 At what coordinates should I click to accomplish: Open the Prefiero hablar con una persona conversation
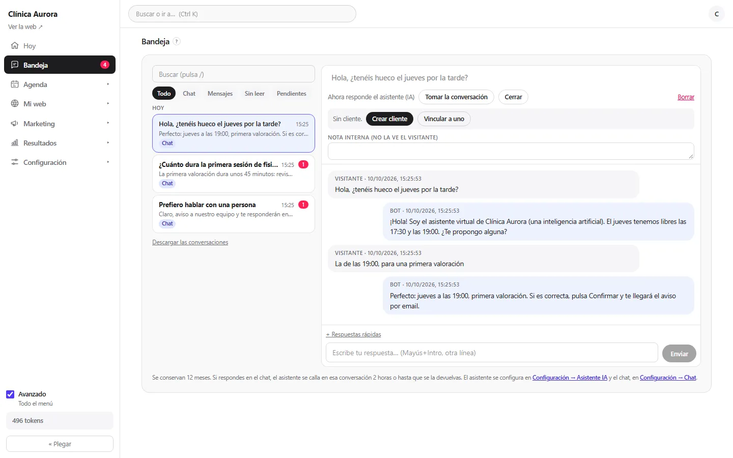pos(234,214)
